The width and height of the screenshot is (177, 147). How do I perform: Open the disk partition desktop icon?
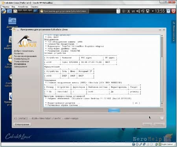point(10,40)
